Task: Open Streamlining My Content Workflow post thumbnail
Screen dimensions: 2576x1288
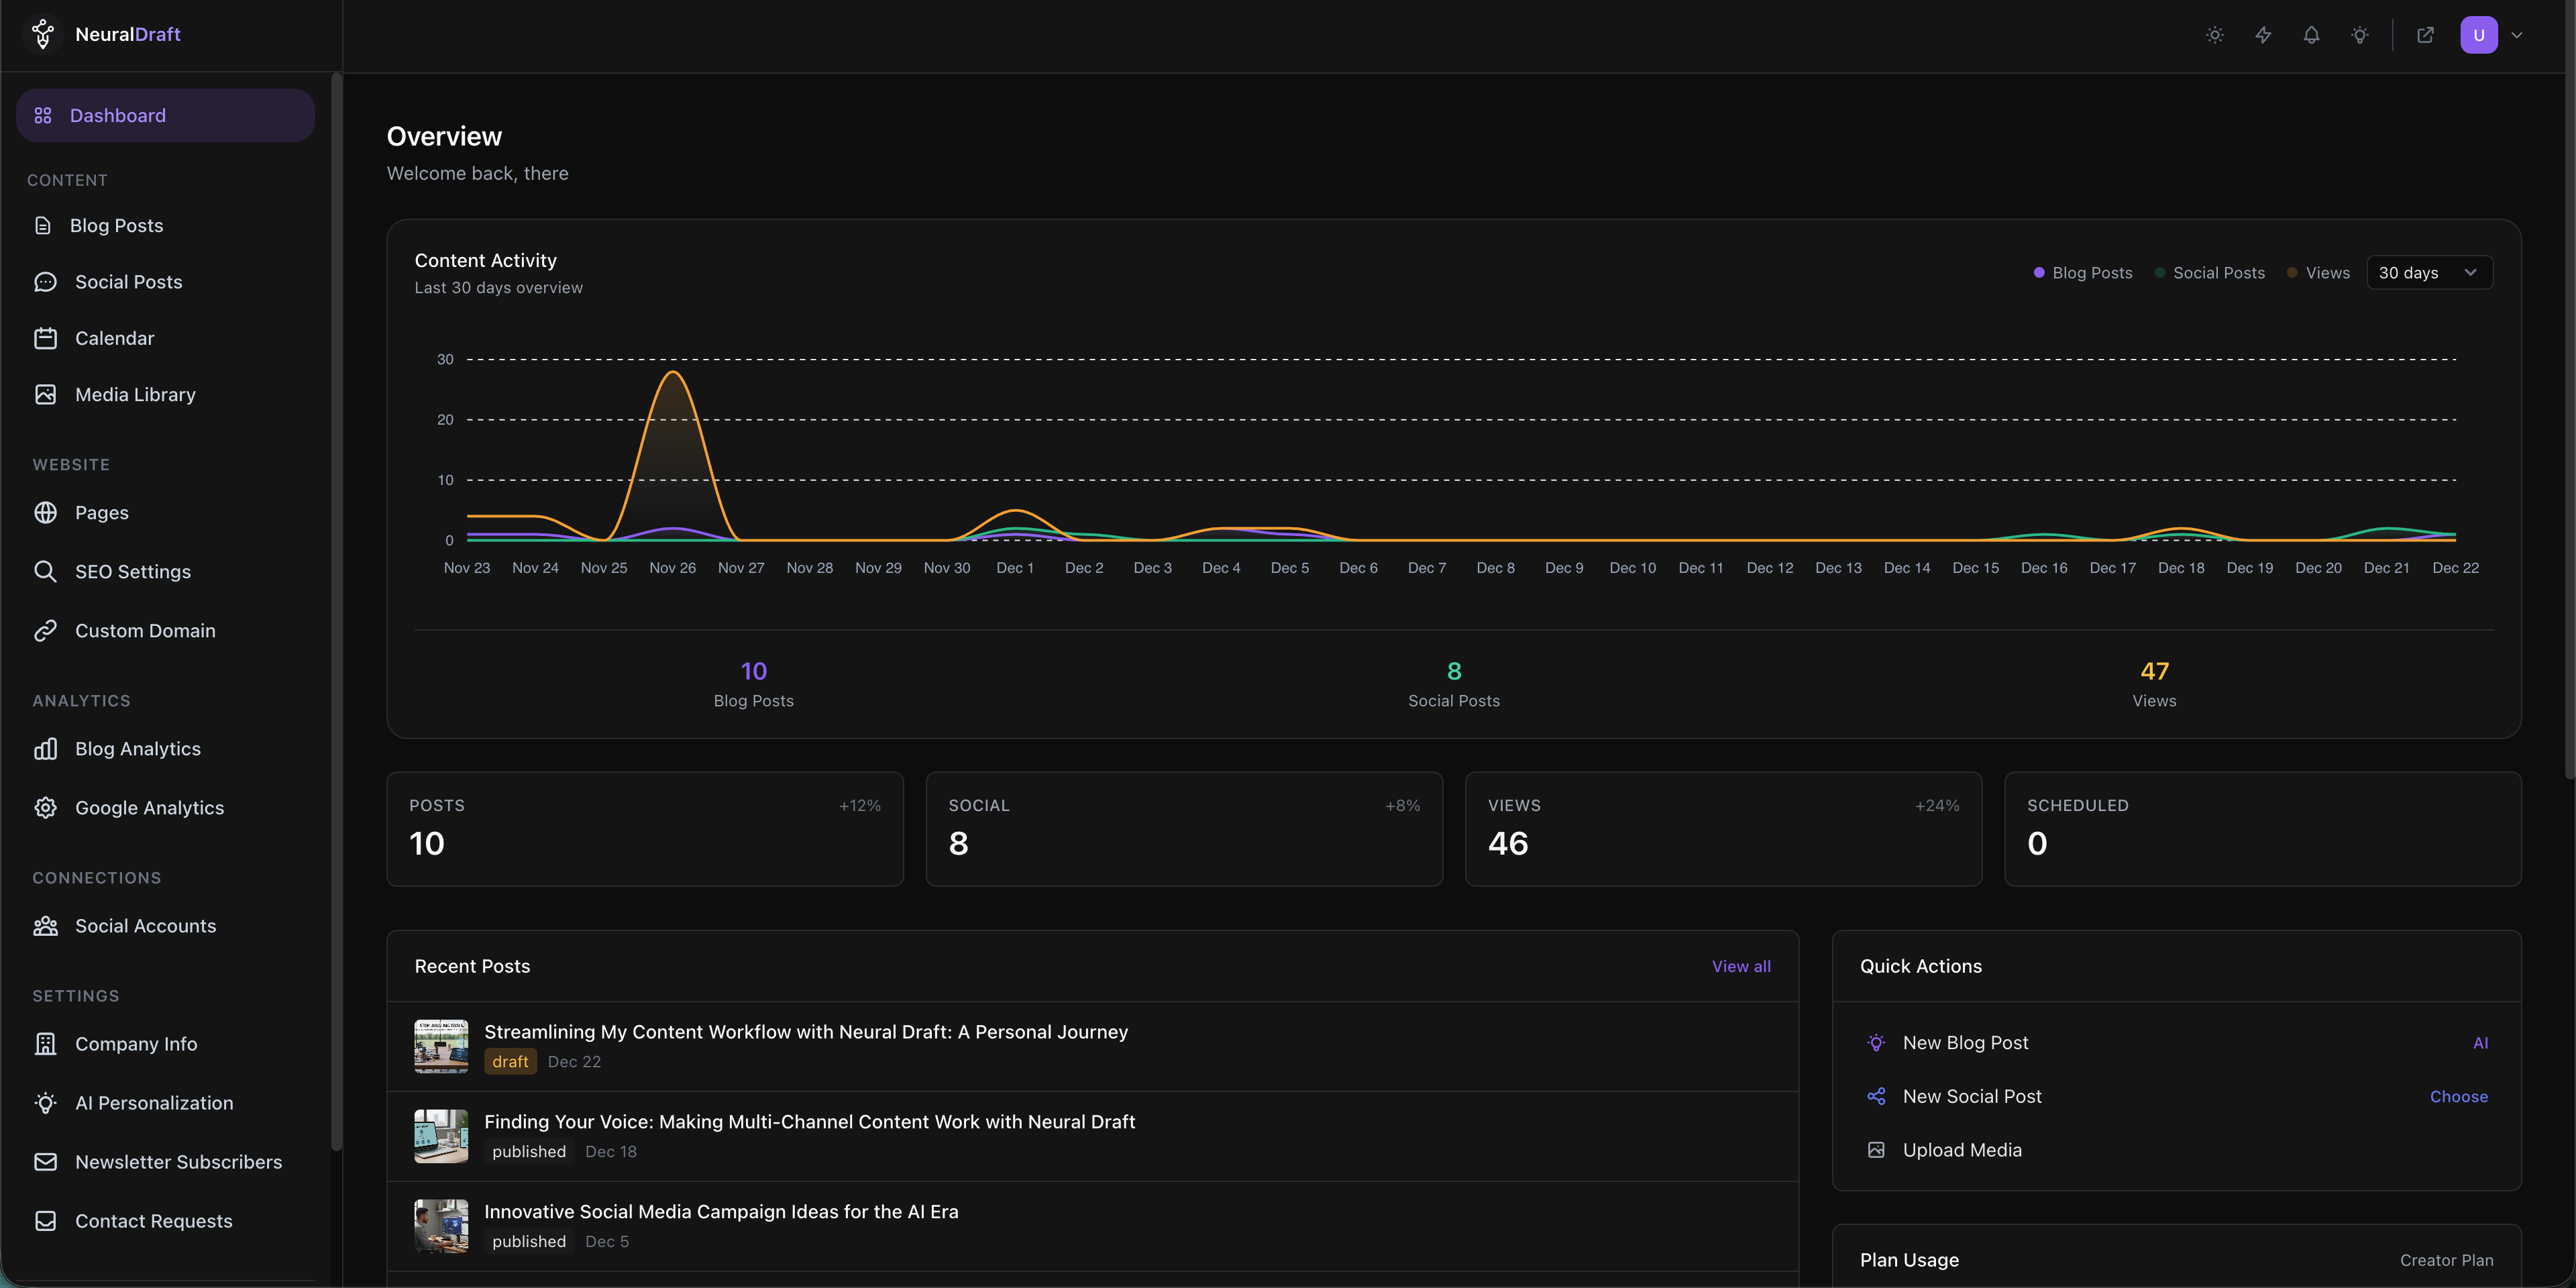Action: click(441, 1046)
